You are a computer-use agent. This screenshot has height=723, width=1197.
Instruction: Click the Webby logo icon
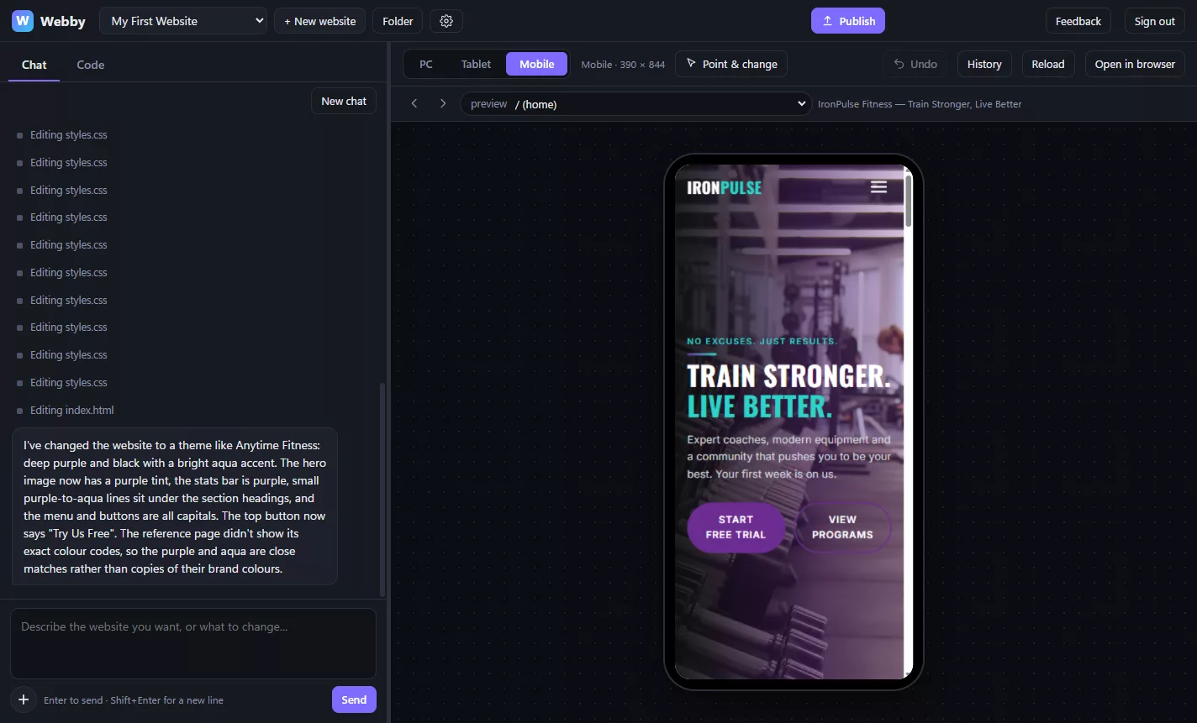23,21
